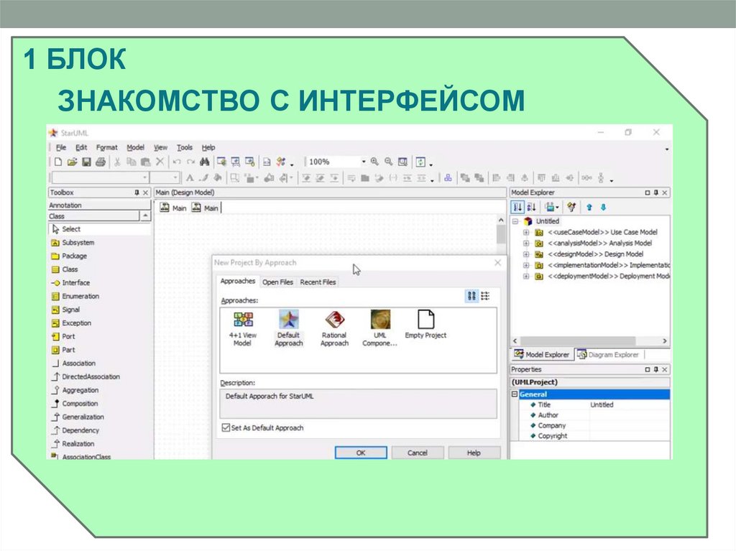
Task: Toggle the Properties panel auto-hide pushpin
Action: click(656, 369)
